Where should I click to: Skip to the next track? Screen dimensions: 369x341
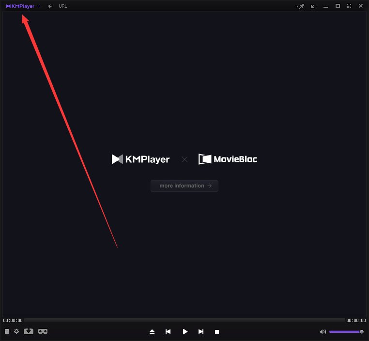coord(201,332)
